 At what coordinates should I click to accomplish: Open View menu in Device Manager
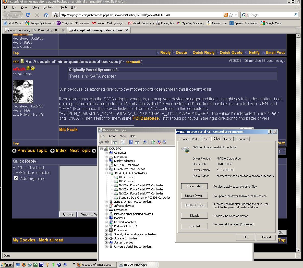coord(123,136)
